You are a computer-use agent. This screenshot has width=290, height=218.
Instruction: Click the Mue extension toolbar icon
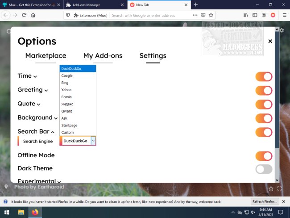273,15
